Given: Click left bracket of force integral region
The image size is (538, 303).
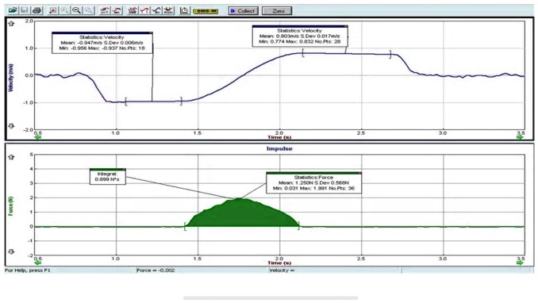Looking at the screenshot, I should click(x=185, y=226).
